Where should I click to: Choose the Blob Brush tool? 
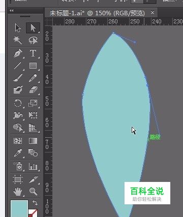click(18, 90)
